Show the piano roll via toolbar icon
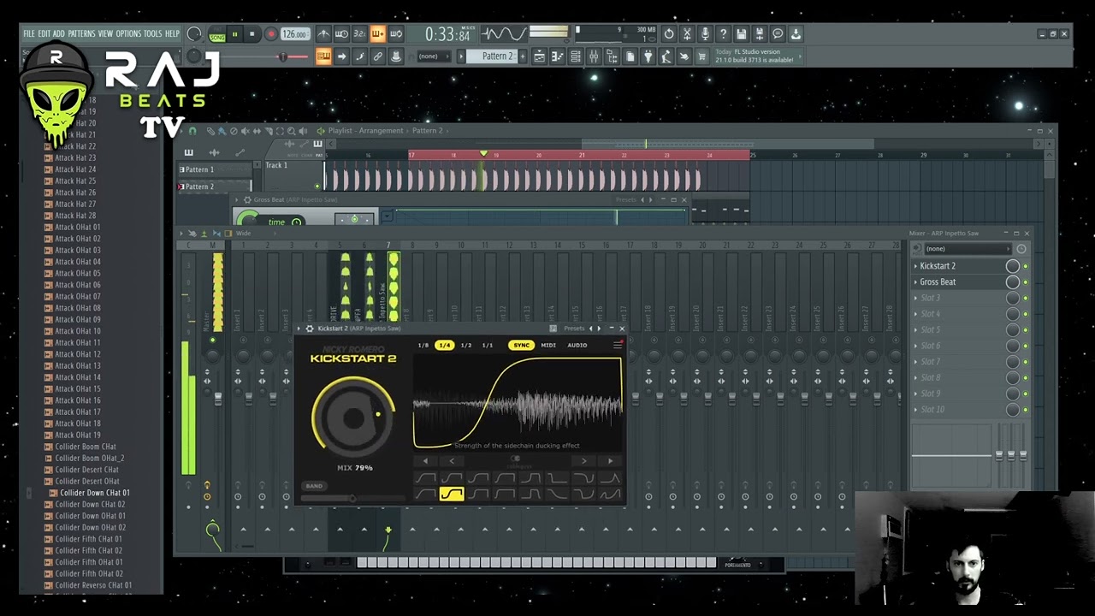1095x616 pixels. pyautogui.click(x=558, y=56)
